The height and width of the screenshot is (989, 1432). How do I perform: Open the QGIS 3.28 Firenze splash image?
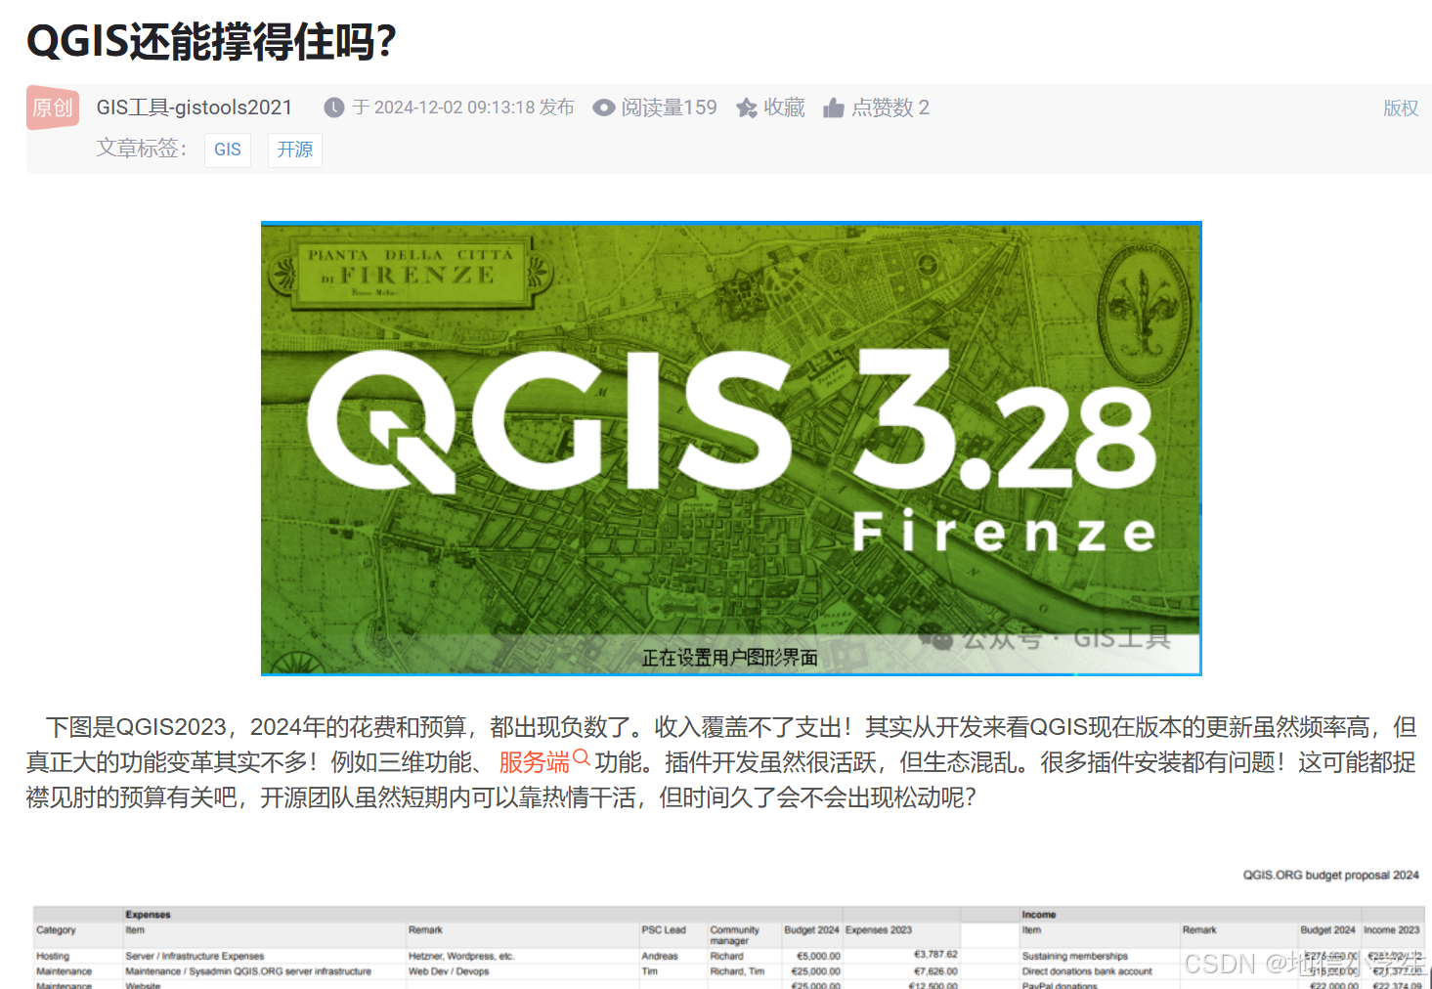click(731, 448)
